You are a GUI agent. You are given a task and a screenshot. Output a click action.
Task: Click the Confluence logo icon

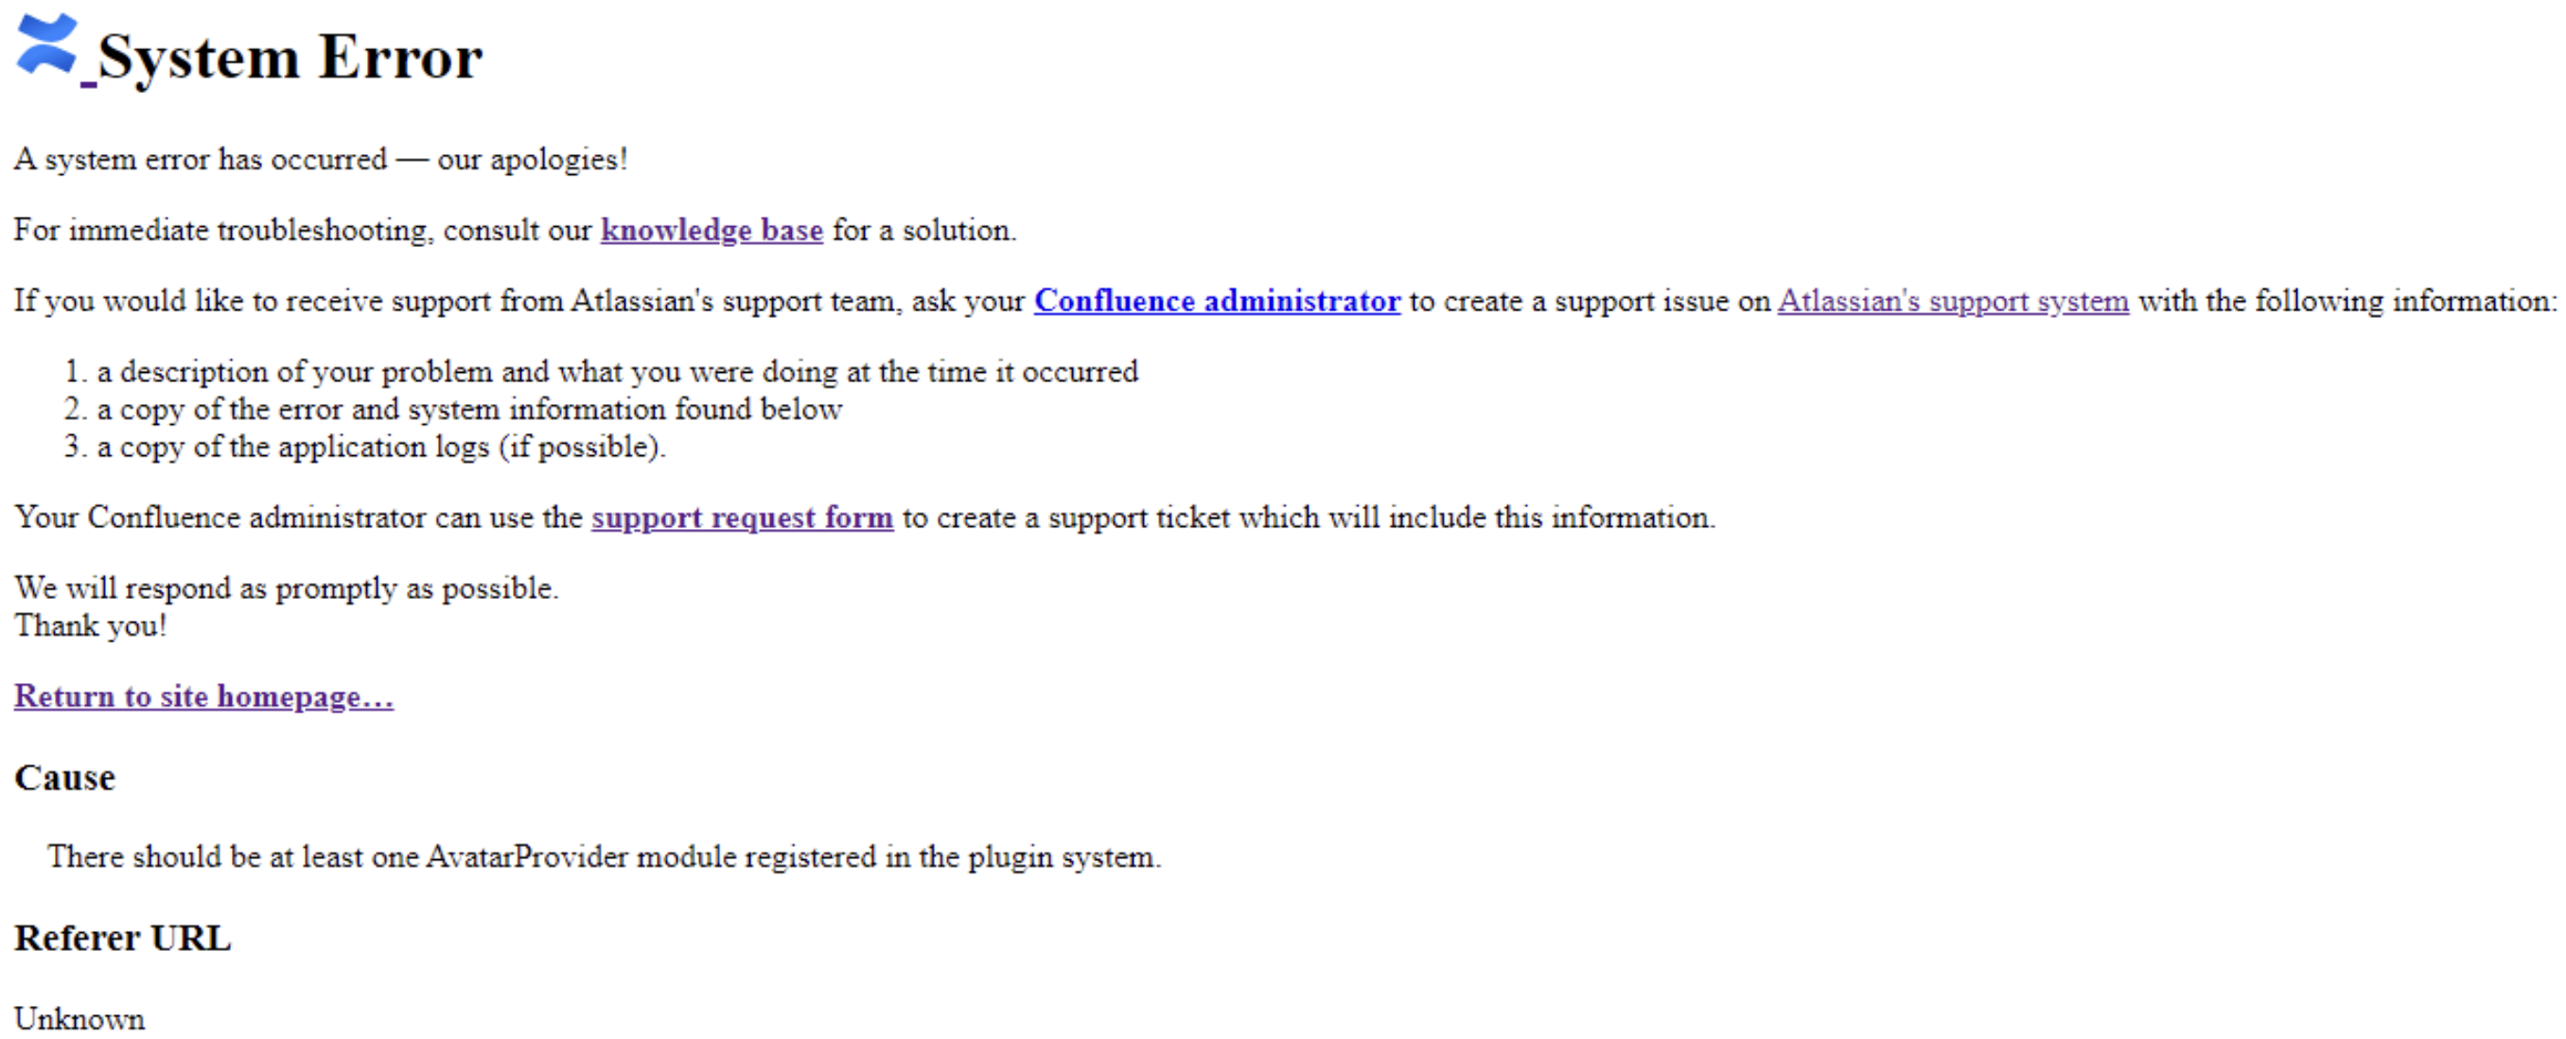[x=45, y=44]
